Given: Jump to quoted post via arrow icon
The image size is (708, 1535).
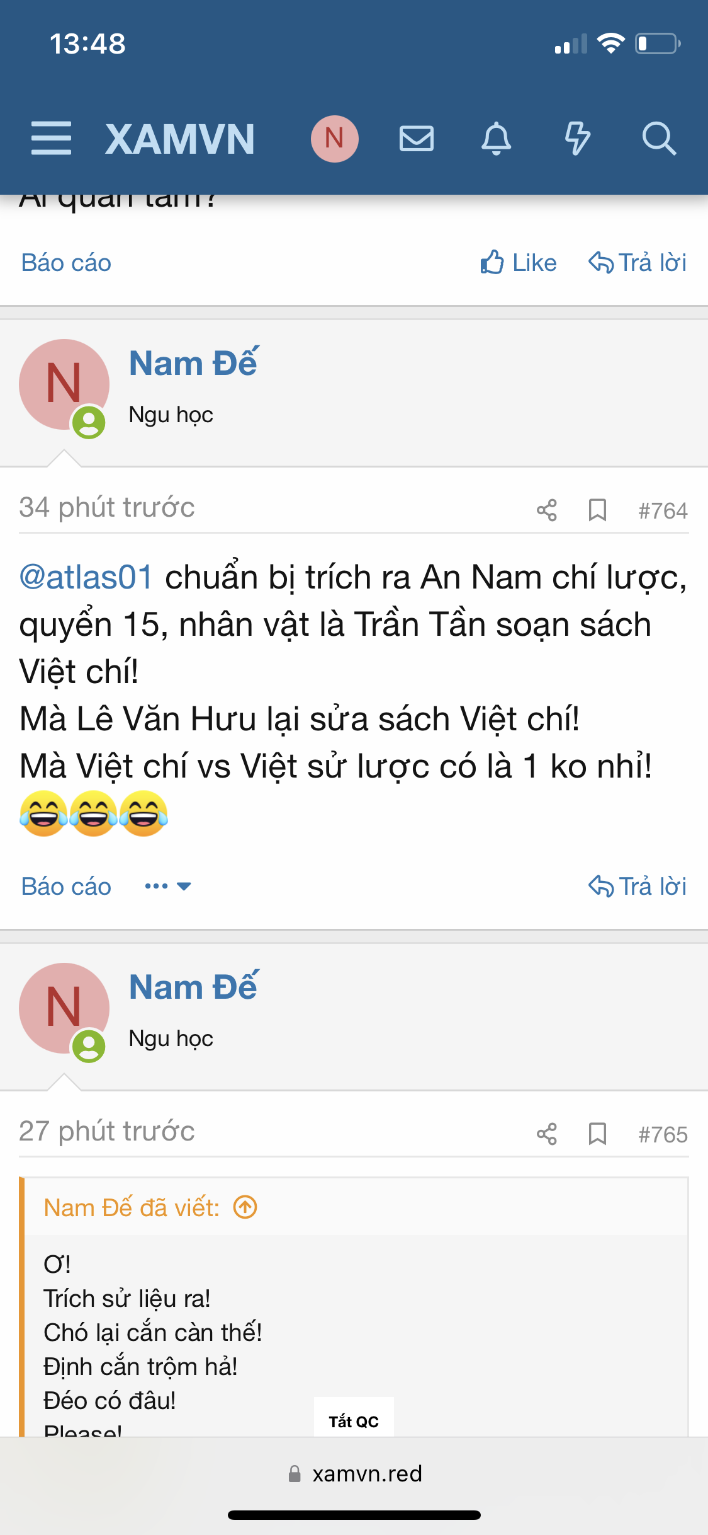Looking at the screenshot, I should point(245,1207).
